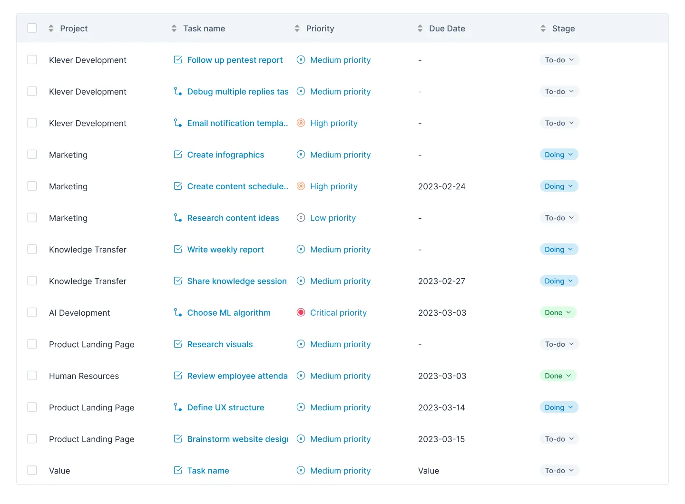Open the Write weekly report task
The width and height of the screenshot is (685, 504).
[225, 250]
